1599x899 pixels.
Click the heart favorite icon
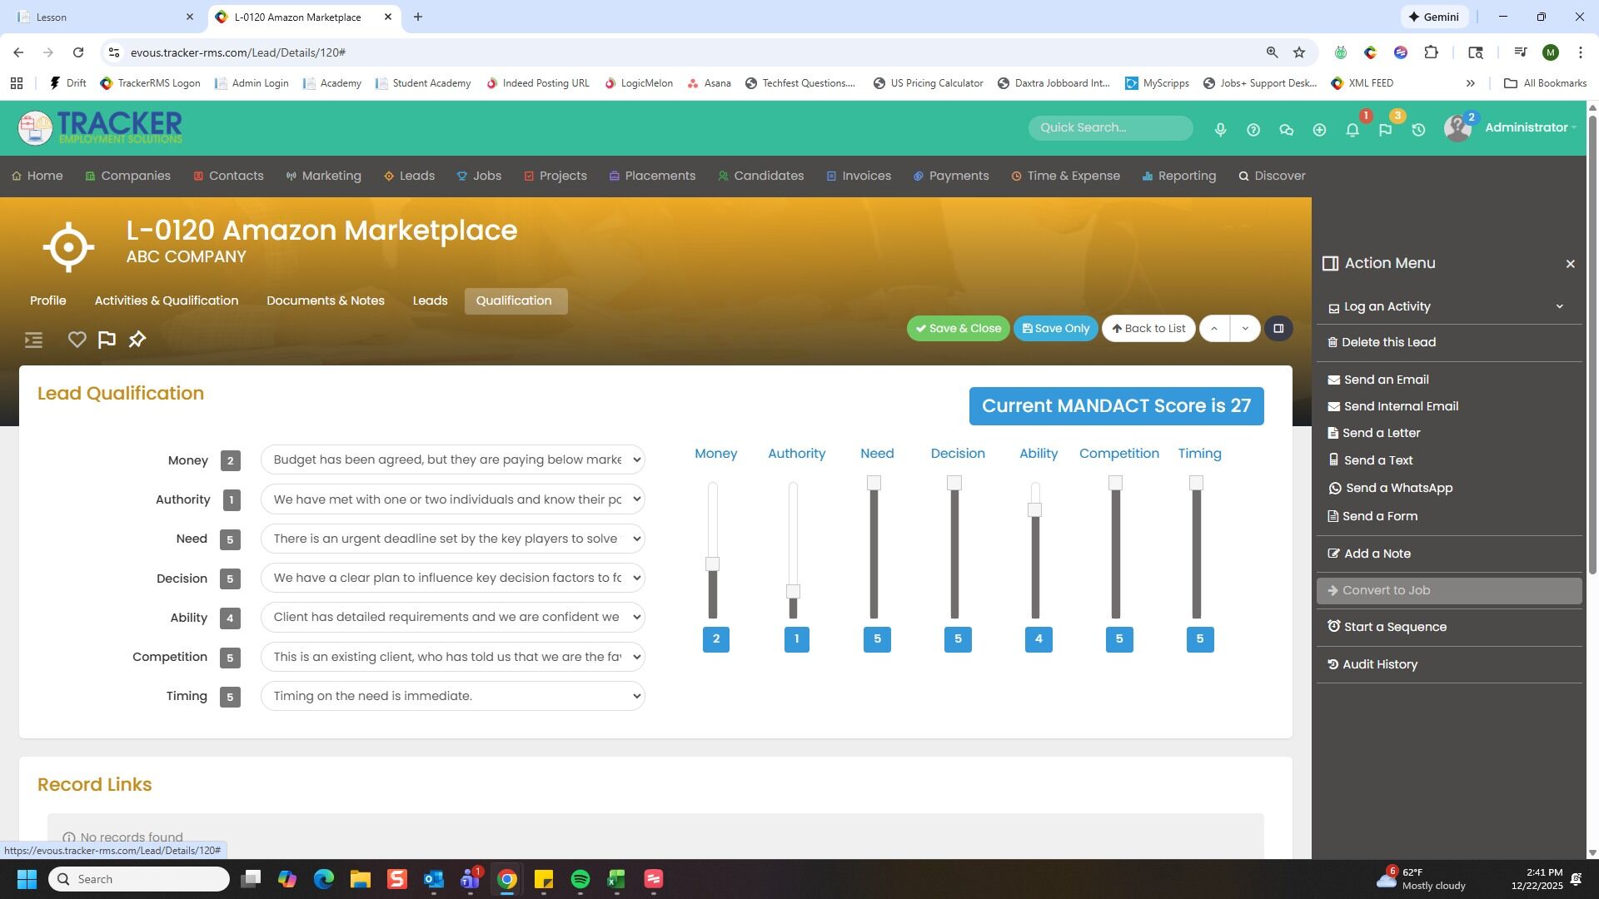(x=77, y=340)
